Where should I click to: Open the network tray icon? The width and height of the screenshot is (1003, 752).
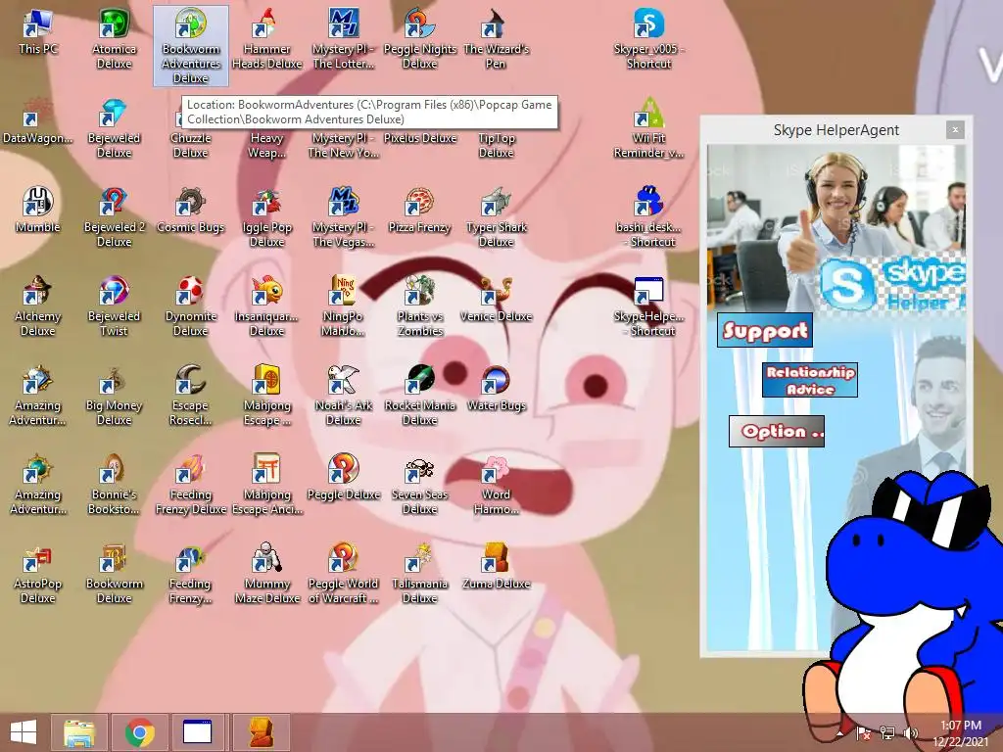[887, 733]
